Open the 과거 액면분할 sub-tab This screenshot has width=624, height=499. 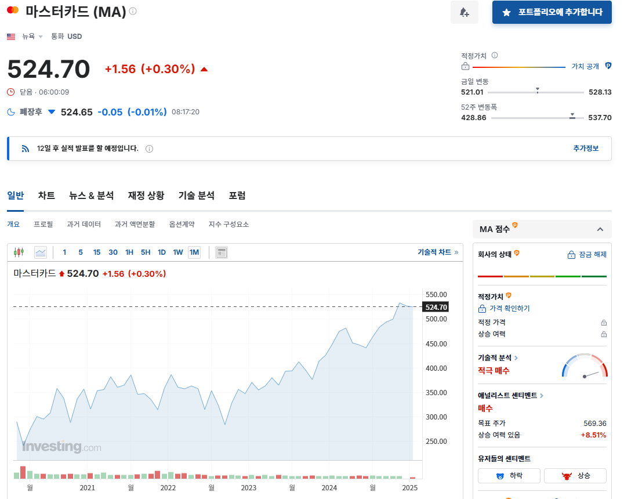pos(135,224)
